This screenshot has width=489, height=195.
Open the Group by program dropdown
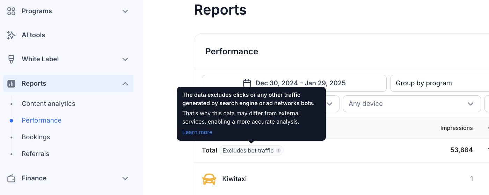tap(439, 83)
